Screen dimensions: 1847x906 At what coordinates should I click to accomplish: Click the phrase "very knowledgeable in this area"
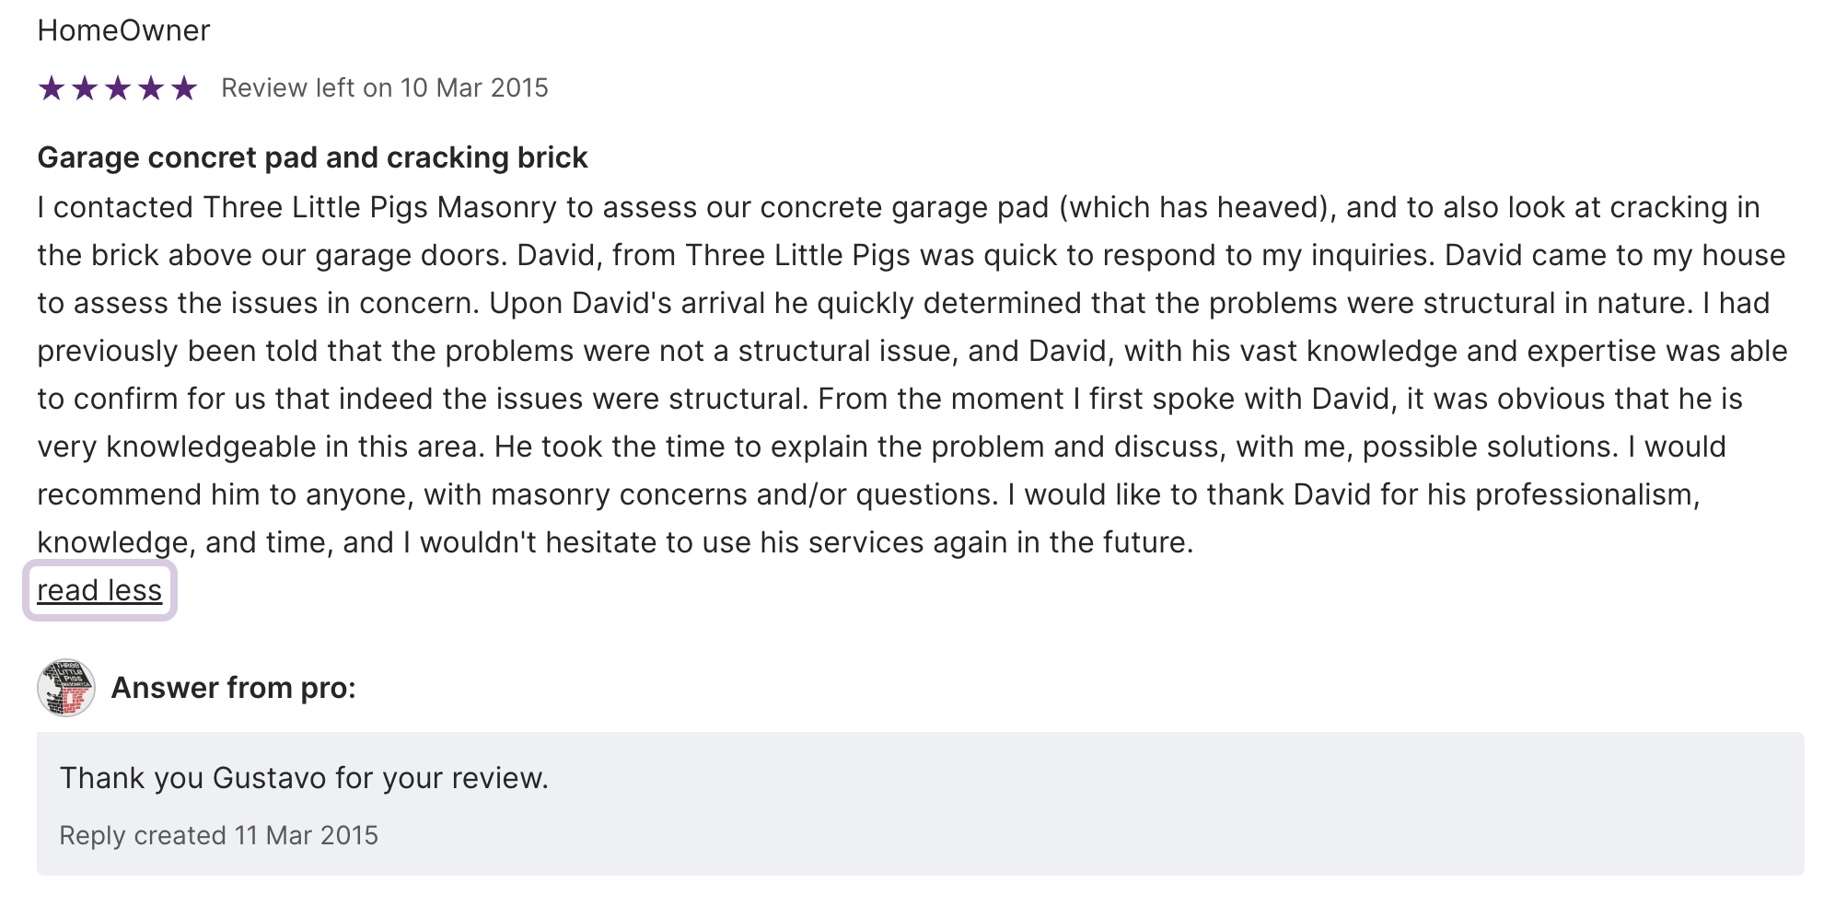[x=260, y=447]
